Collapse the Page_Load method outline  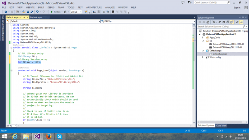pos(12,70)
